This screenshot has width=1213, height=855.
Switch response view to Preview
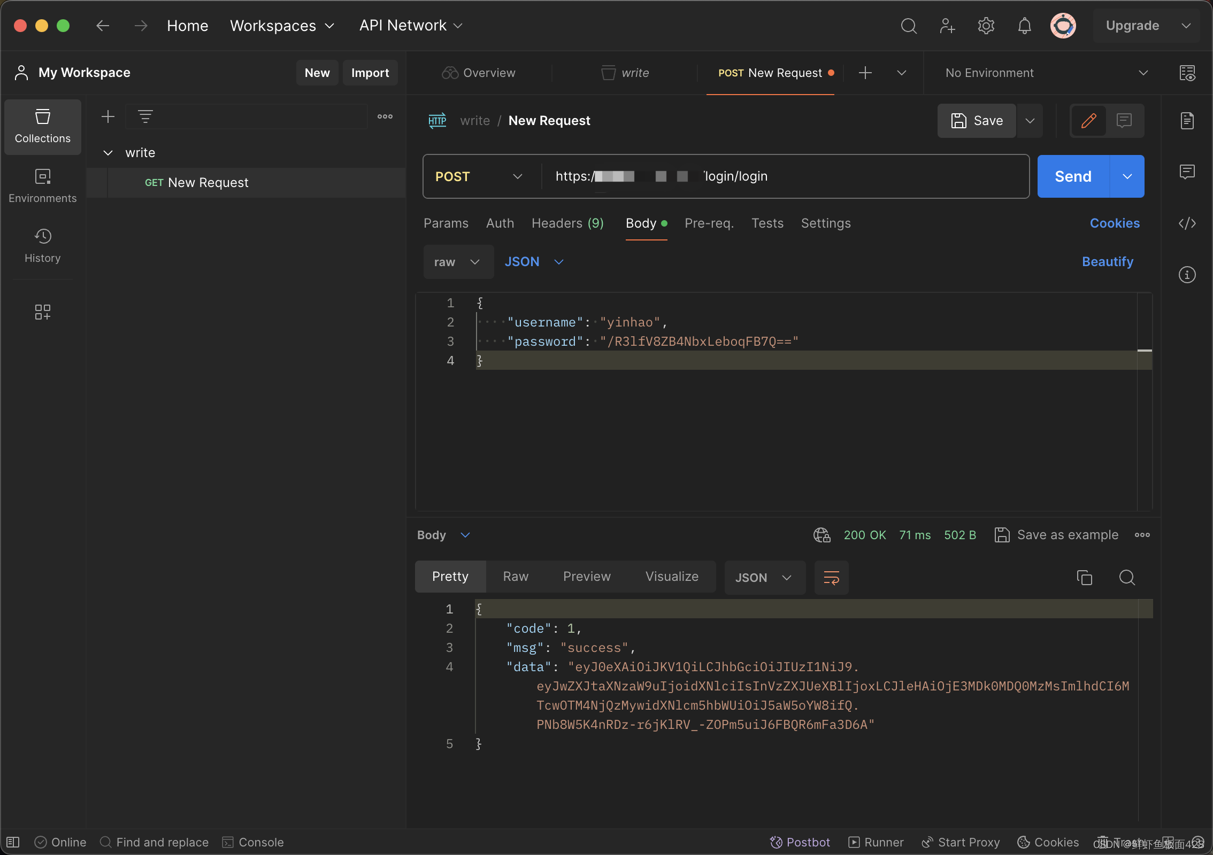tap(587, 577)
